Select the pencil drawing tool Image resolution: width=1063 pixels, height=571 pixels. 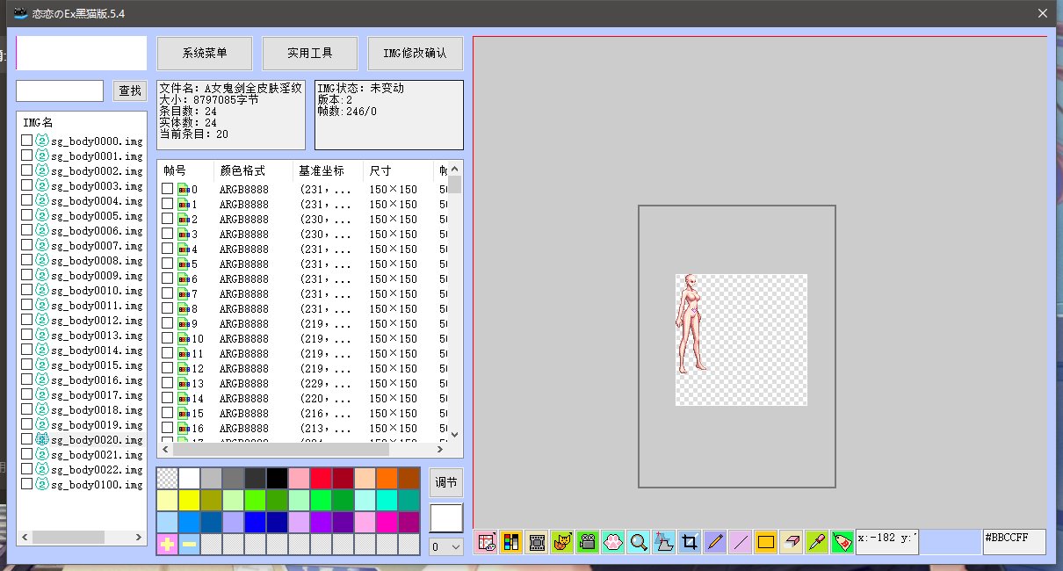[x=715, y=542]
